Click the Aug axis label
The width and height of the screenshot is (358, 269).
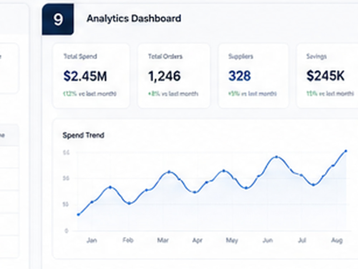click(337, 240)
